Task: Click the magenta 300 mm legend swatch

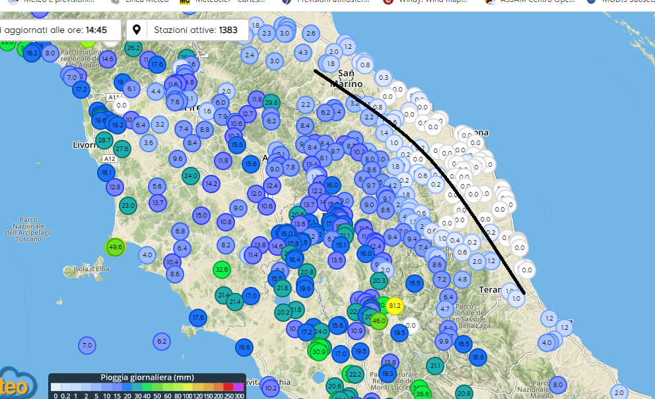Action: point(238,387)
